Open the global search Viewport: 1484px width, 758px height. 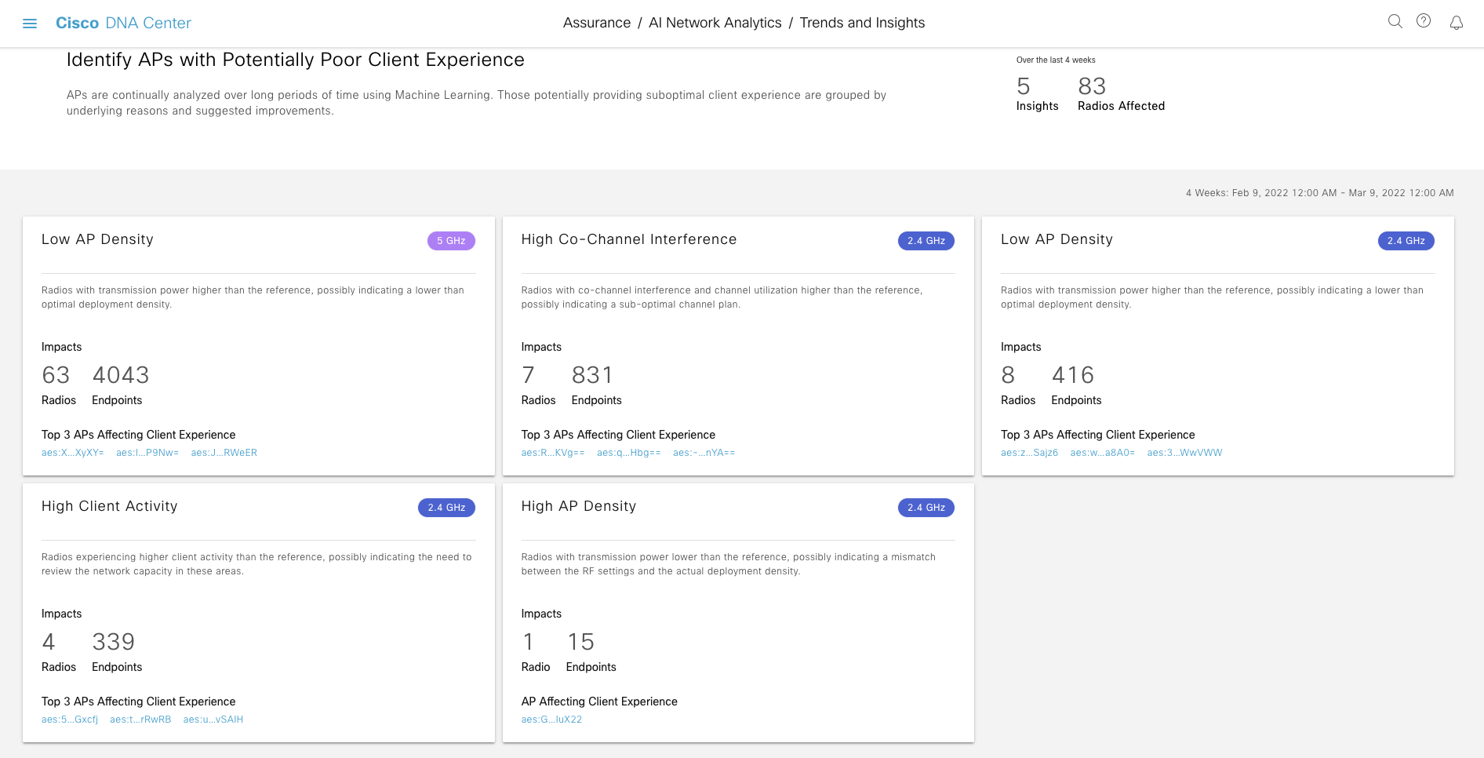tap(1395, 22)
